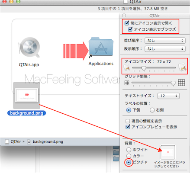Click the small grid spacing icon
190x173 pixels.
pos(127,83)
